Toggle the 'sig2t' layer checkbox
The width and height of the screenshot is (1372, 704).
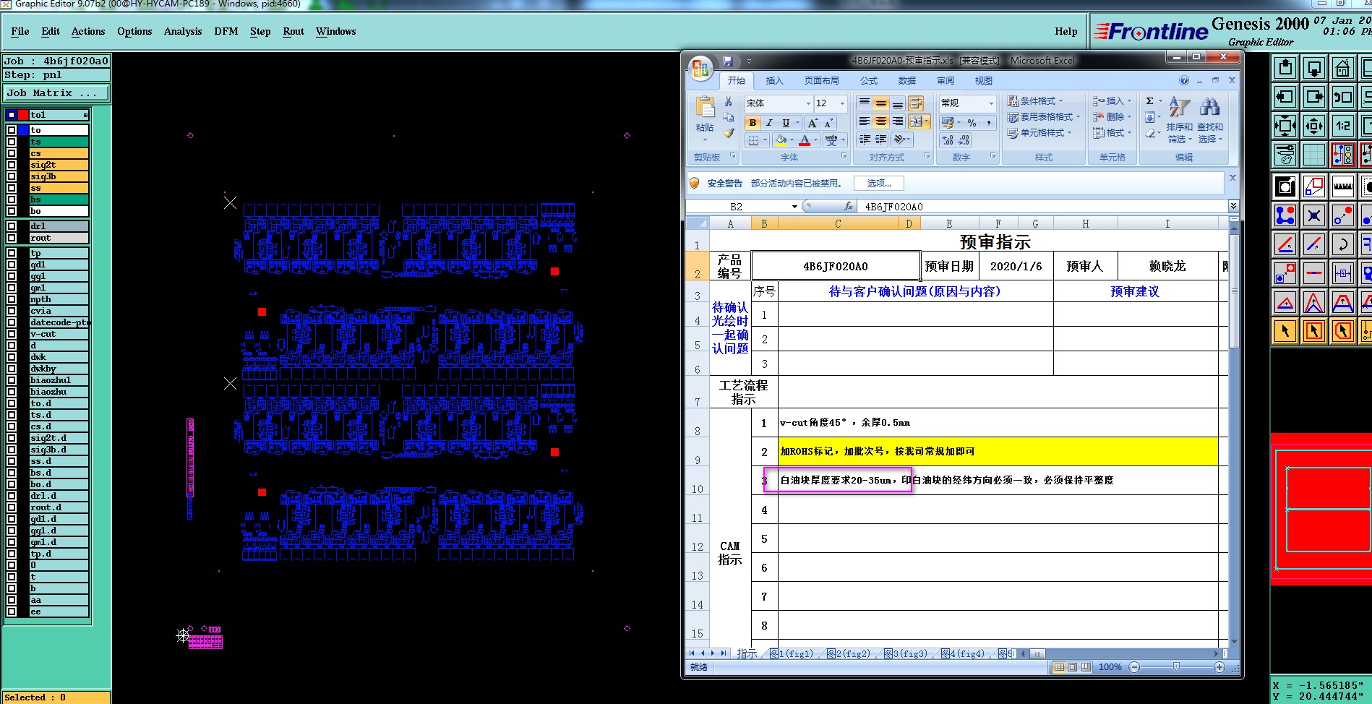tap(12, 165)
